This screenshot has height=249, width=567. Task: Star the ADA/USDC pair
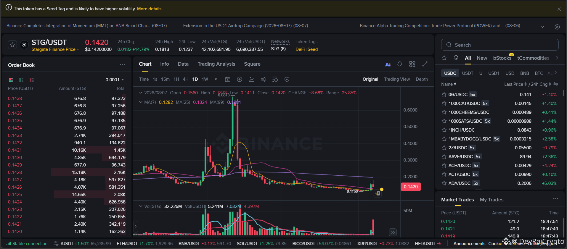(444, 183)
